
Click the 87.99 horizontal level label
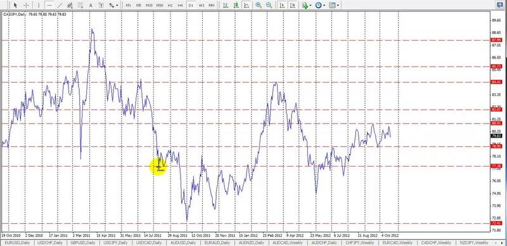coord(496,40)
